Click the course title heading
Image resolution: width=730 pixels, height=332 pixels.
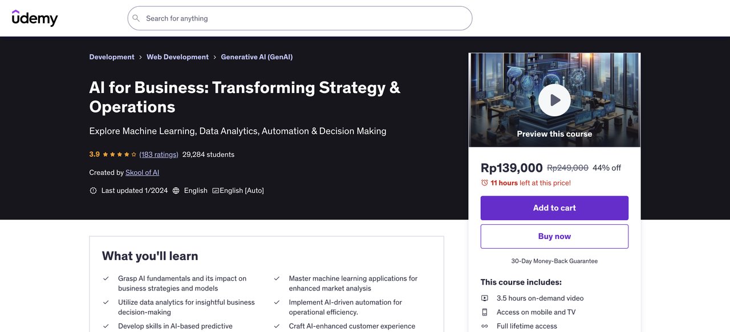coord(245,97)
